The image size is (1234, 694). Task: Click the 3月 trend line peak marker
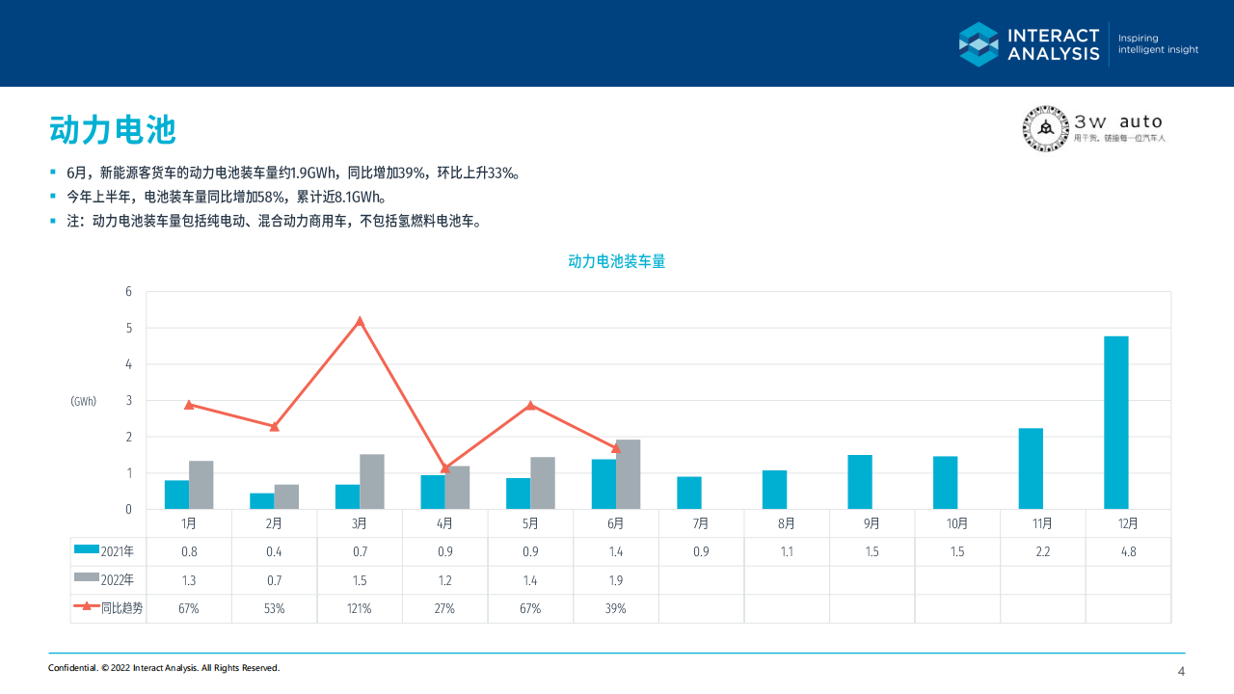(360, 321)
